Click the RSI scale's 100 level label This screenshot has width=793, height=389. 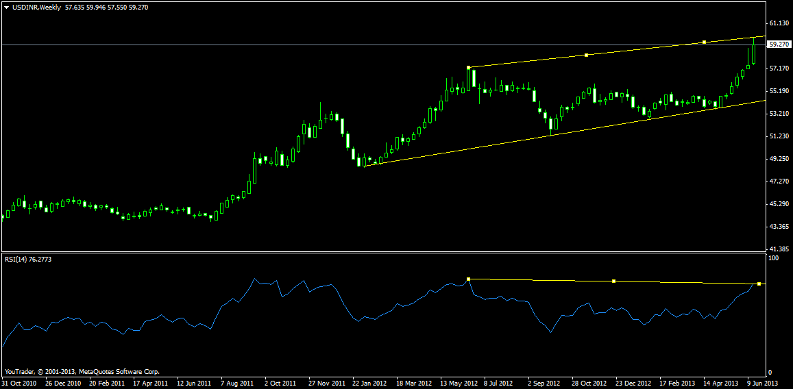tap(773, 259)
